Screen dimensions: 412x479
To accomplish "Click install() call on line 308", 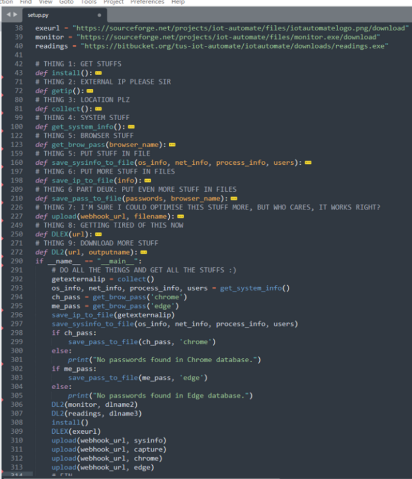I will coord(70,422).
